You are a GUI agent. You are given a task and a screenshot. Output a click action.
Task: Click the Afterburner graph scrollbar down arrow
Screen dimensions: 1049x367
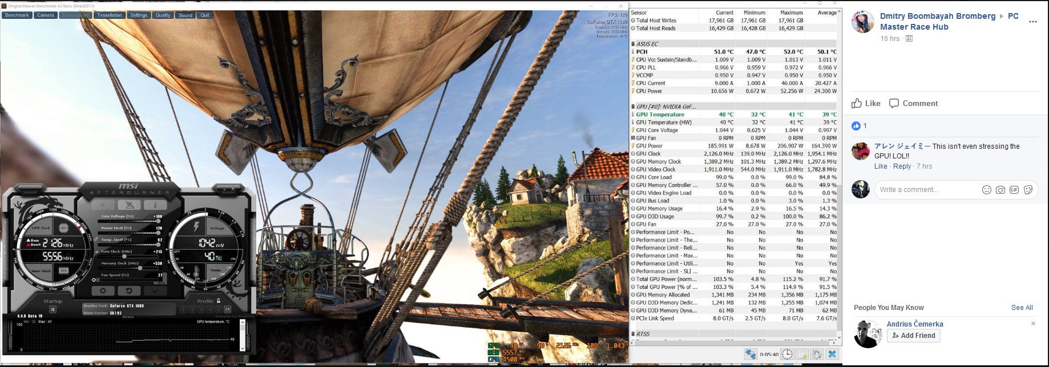(243, 349)
